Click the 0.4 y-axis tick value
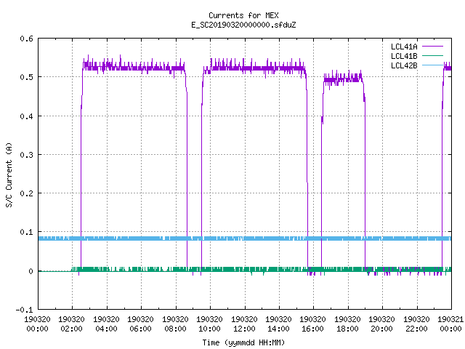 [26, 116]
